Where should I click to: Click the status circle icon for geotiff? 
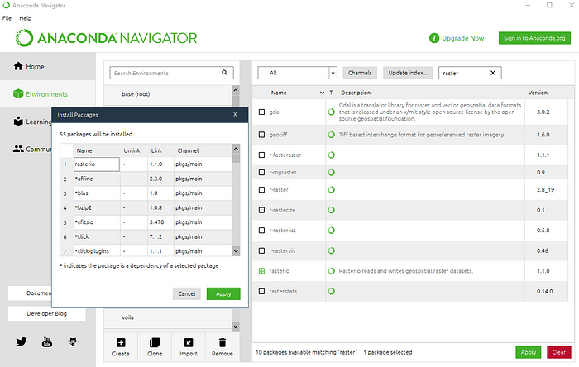[x=331, y=135]
